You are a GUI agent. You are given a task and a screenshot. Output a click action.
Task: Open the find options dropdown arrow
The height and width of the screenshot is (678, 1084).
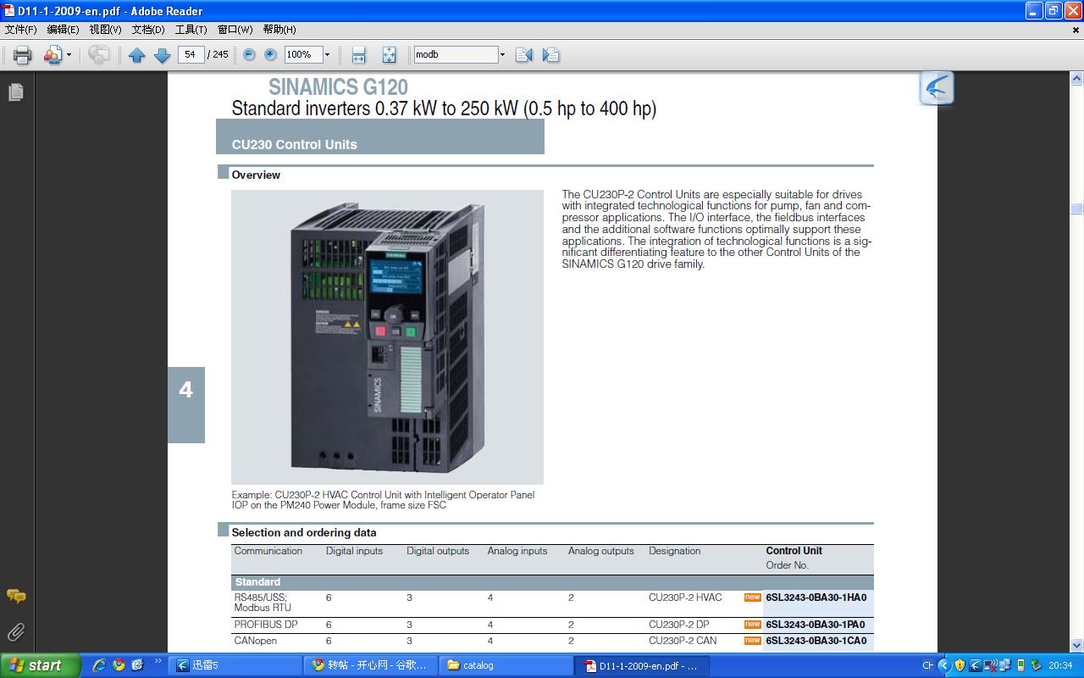pos(502,54)
